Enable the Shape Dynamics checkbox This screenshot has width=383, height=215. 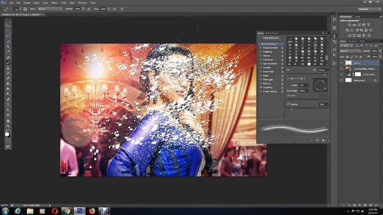pos(261,48)
